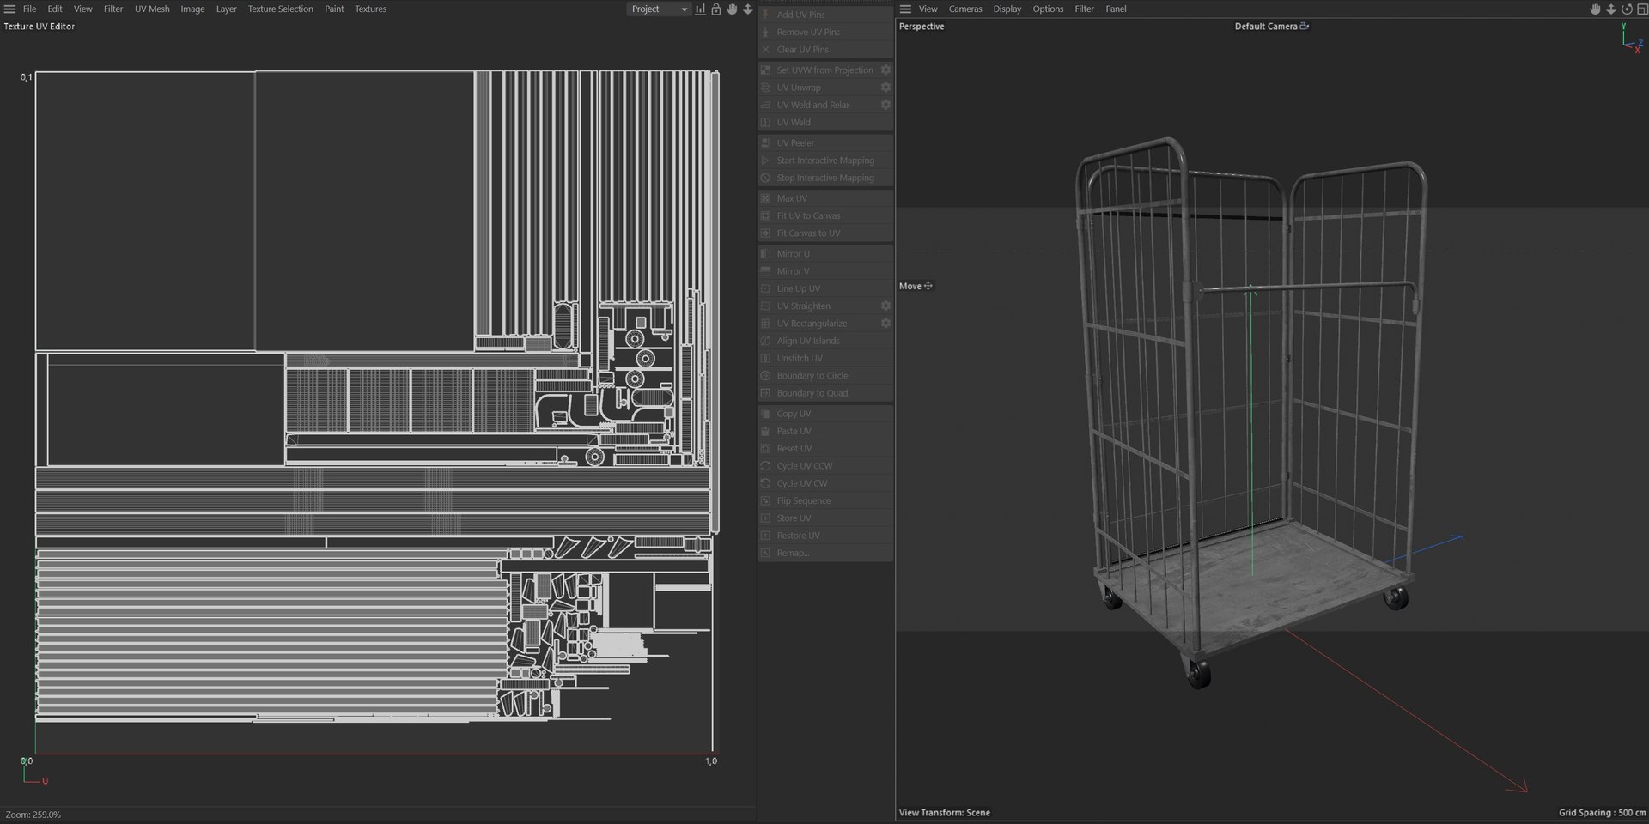Click the viewport orbit rotate icon
1649x824 pixels.
pos(1627,9)
